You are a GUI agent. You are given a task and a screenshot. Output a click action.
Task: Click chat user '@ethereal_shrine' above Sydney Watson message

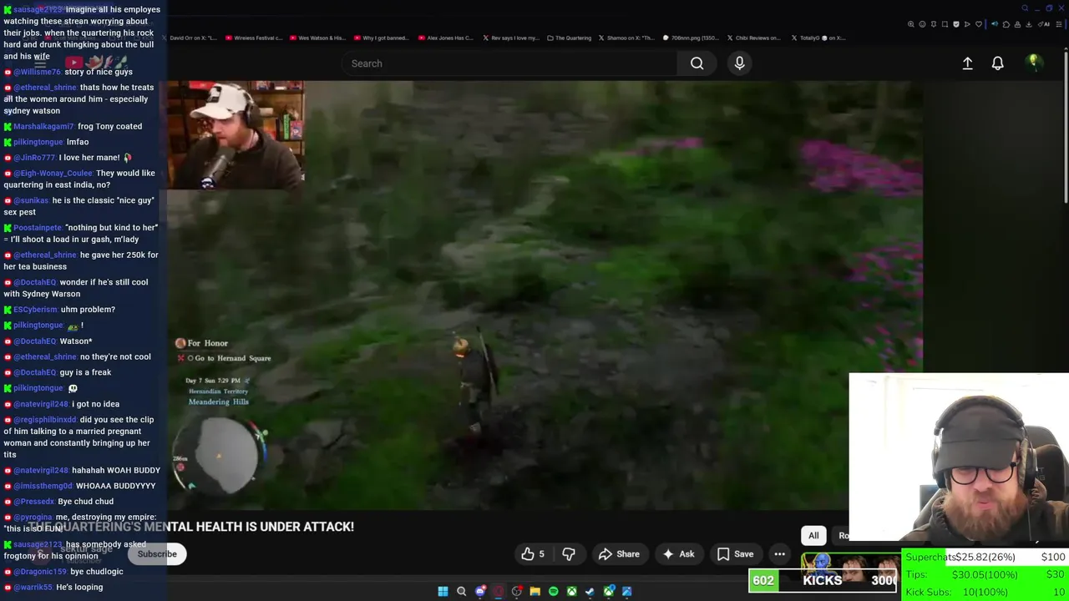pos(44,88)
